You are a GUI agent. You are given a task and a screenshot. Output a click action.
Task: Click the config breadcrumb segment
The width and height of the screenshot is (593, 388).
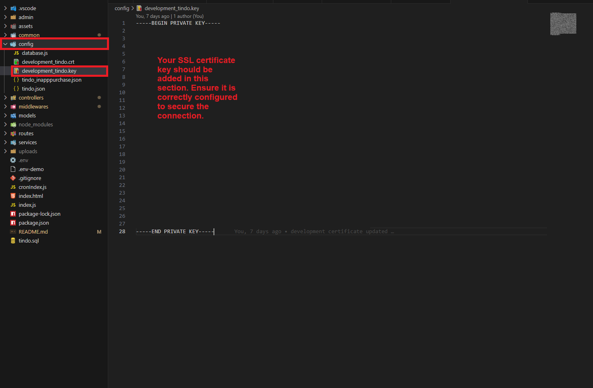pyautogui.click(x=122, y=9)
